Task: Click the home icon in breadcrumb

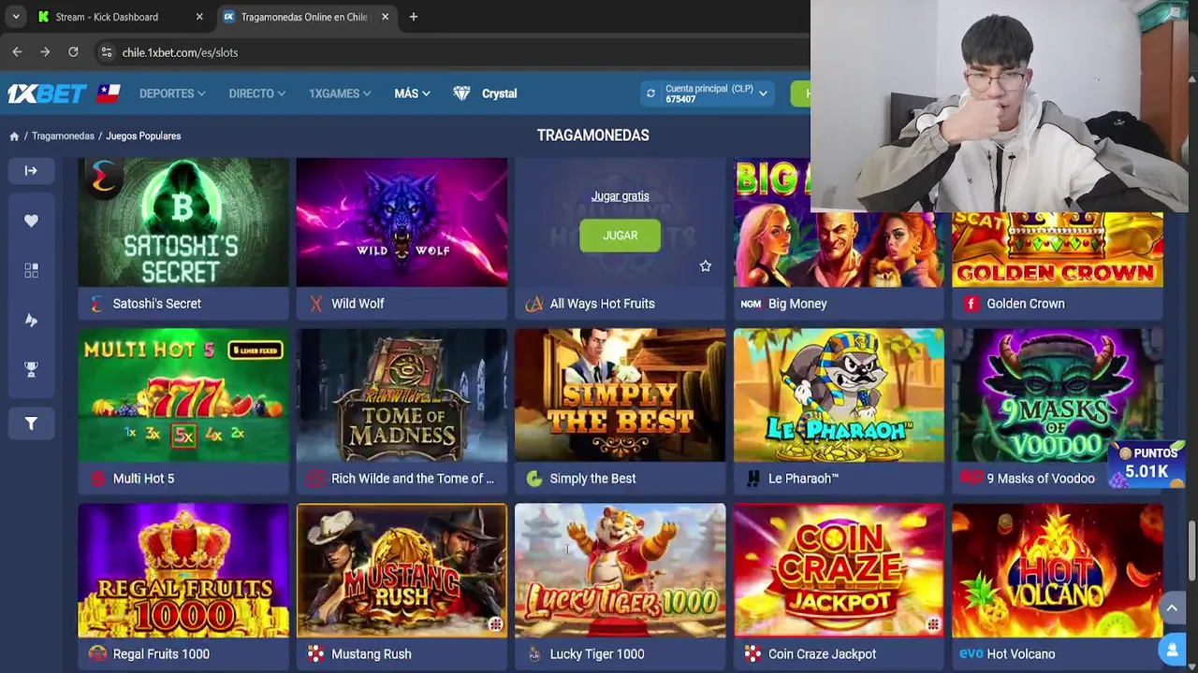Action: (14, 136)
